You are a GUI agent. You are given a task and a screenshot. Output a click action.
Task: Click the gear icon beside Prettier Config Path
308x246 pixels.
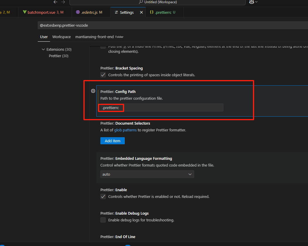click(93, 91)
